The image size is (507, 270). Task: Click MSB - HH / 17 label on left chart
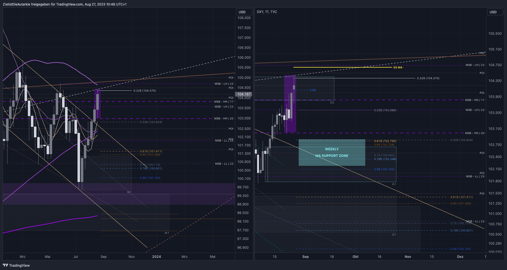pos(224,102)
